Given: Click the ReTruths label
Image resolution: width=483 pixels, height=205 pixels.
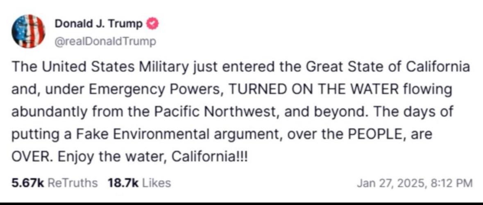Looking at the screenshot, I should 73,183.
